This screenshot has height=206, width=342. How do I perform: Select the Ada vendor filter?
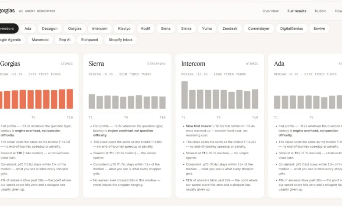tap(28, 28)
